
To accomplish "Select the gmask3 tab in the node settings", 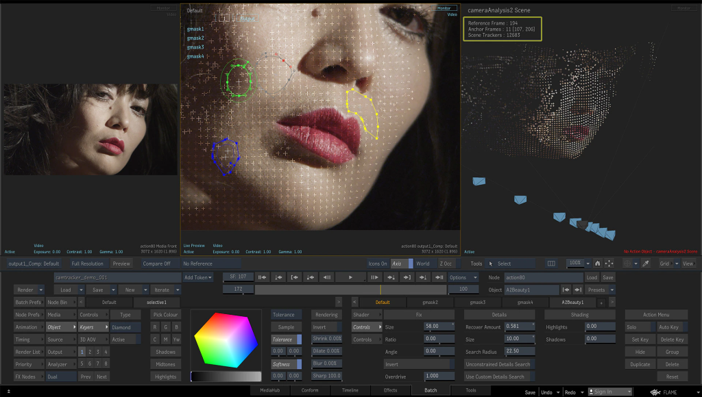I will click(x=479, y=303).
